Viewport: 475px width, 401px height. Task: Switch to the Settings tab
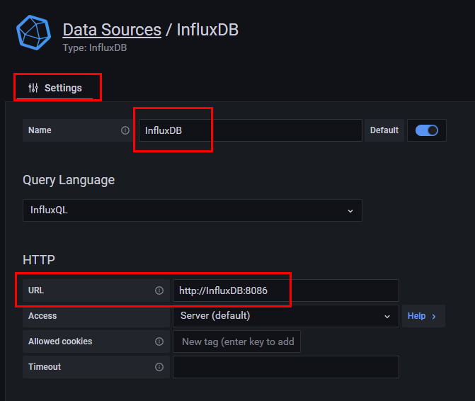click(x=57, y=88)
